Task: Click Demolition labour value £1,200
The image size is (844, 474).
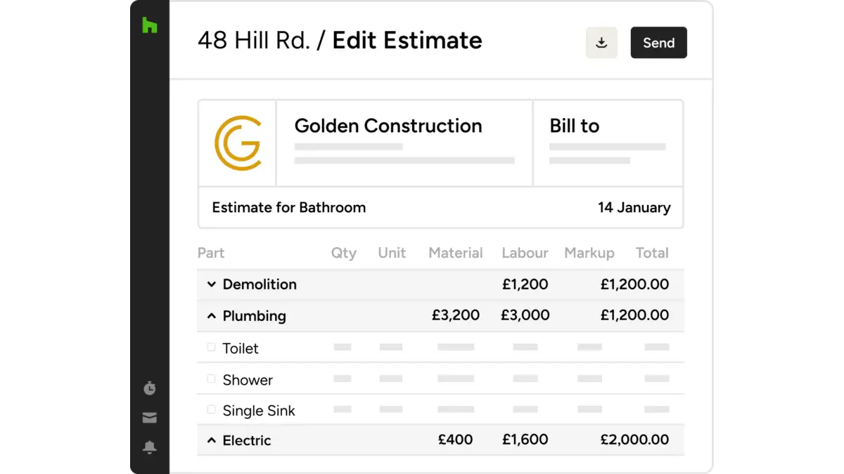Action: click(525, 284)
